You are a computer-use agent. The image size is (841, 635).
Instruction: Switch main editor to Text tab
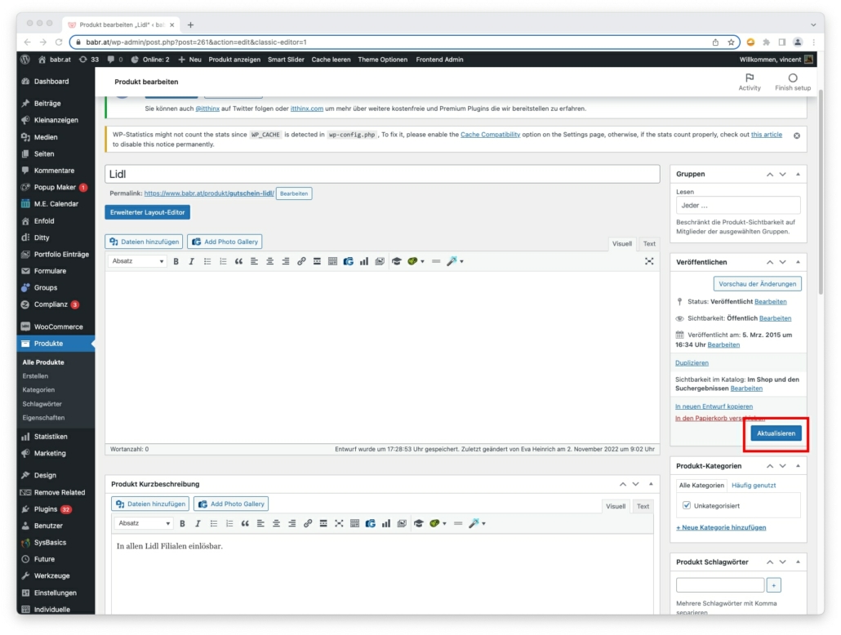pyautogui.click(x=649, y=243)
